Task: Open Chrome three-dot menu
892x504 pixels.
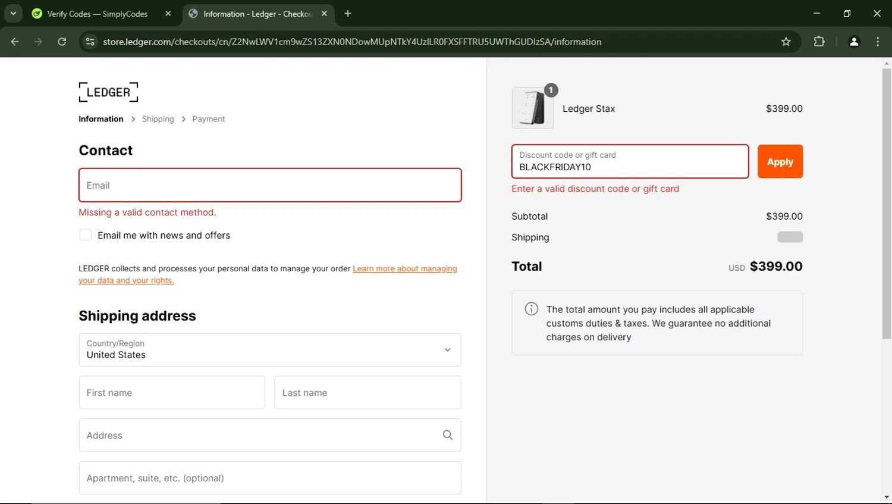Action: click(x=878, y=42)
